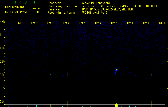Click the 1255 time axis label

[x=82, y=23]
